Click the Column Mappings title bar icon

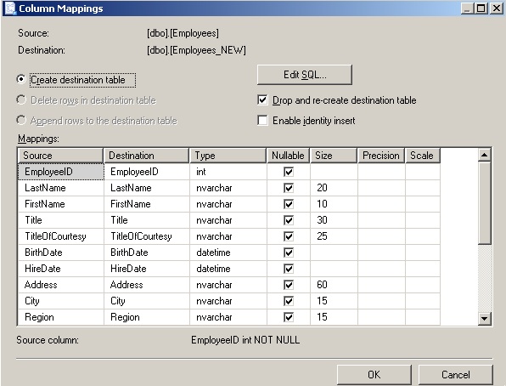(x=10, y=9)
